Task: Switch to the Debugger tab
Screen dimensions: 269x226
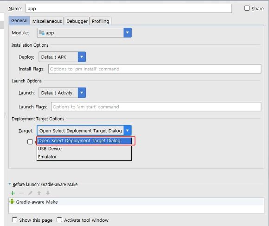Action: click(77, 21)
